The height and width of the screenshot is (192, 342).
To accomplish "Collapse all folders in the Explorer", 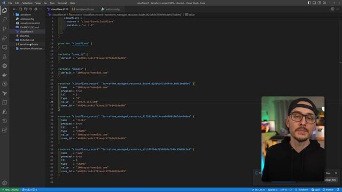I will click(36, 9).
